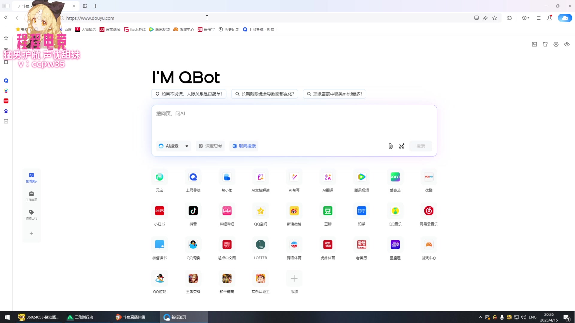Screen dimensions: 575x323
Task: Select suggestion 长期戴眼镜会导致面部变化?
Action: pos(265,94)
